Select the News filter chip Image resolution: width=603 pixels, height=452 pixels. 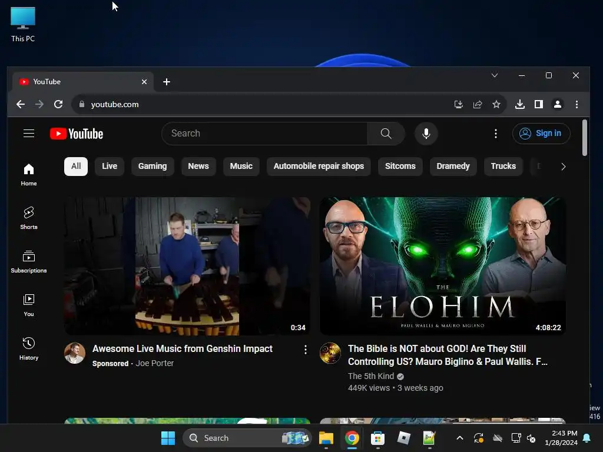pyautogui.click(x=198, y=166)
